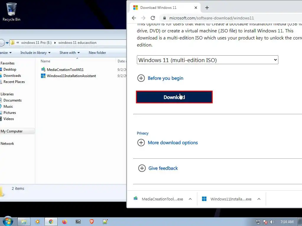Click the padlock site info icon
302x226 pixels.
tap(164, 18)
